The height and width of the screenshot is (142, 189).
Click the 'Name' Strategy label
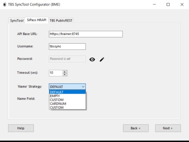[x=30, y=87]
